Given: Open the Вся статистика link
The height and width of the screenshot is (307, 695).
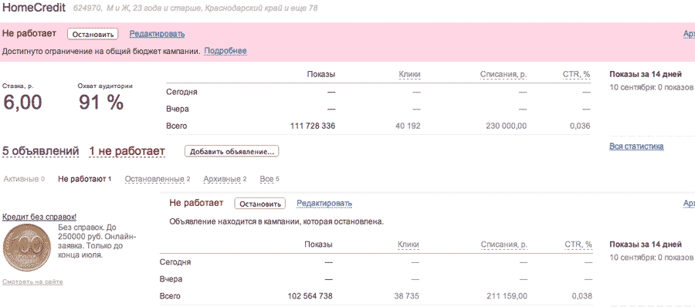Looking at the screenshot, I should click(636, 147).
